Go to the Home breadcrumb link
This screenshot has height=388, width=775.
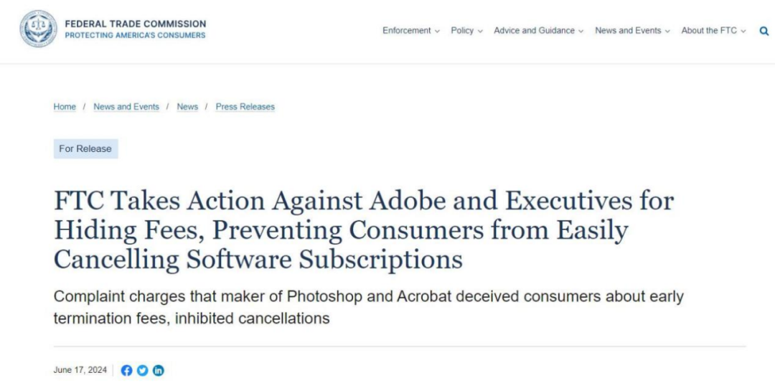65,107
